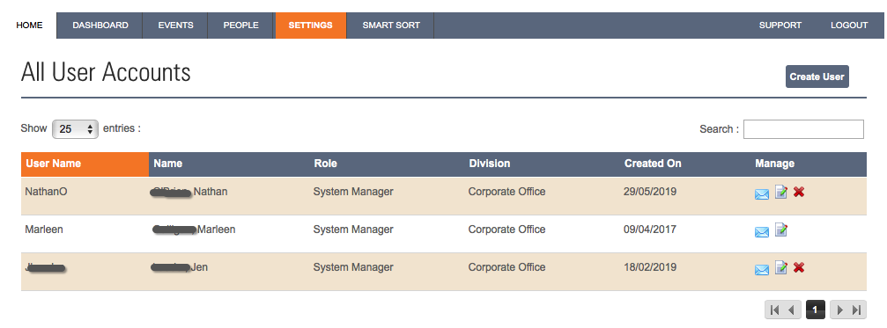Focus the Search input field
The image size is (887, 328).
tap(803, 129)
